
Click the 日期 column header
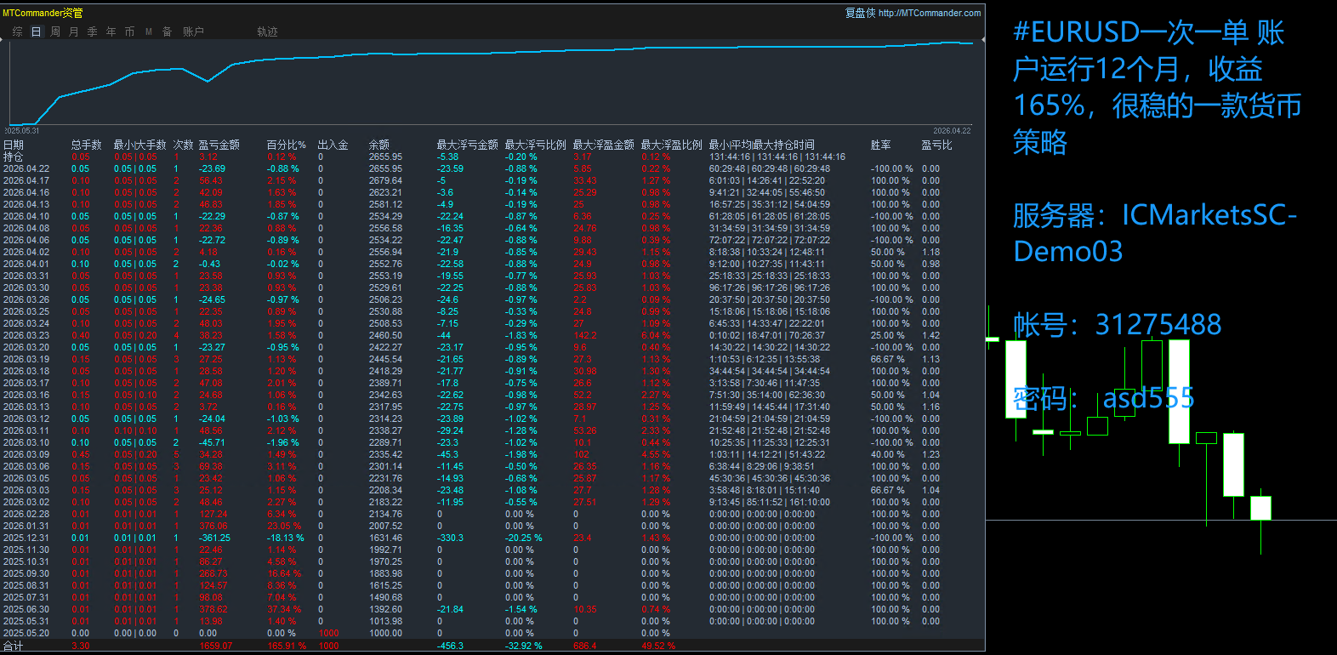click(14, 145)
